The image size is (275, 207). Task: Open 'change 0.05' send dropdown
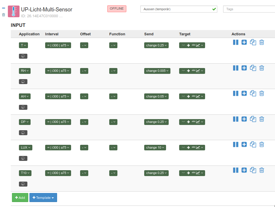pos(156,96)
